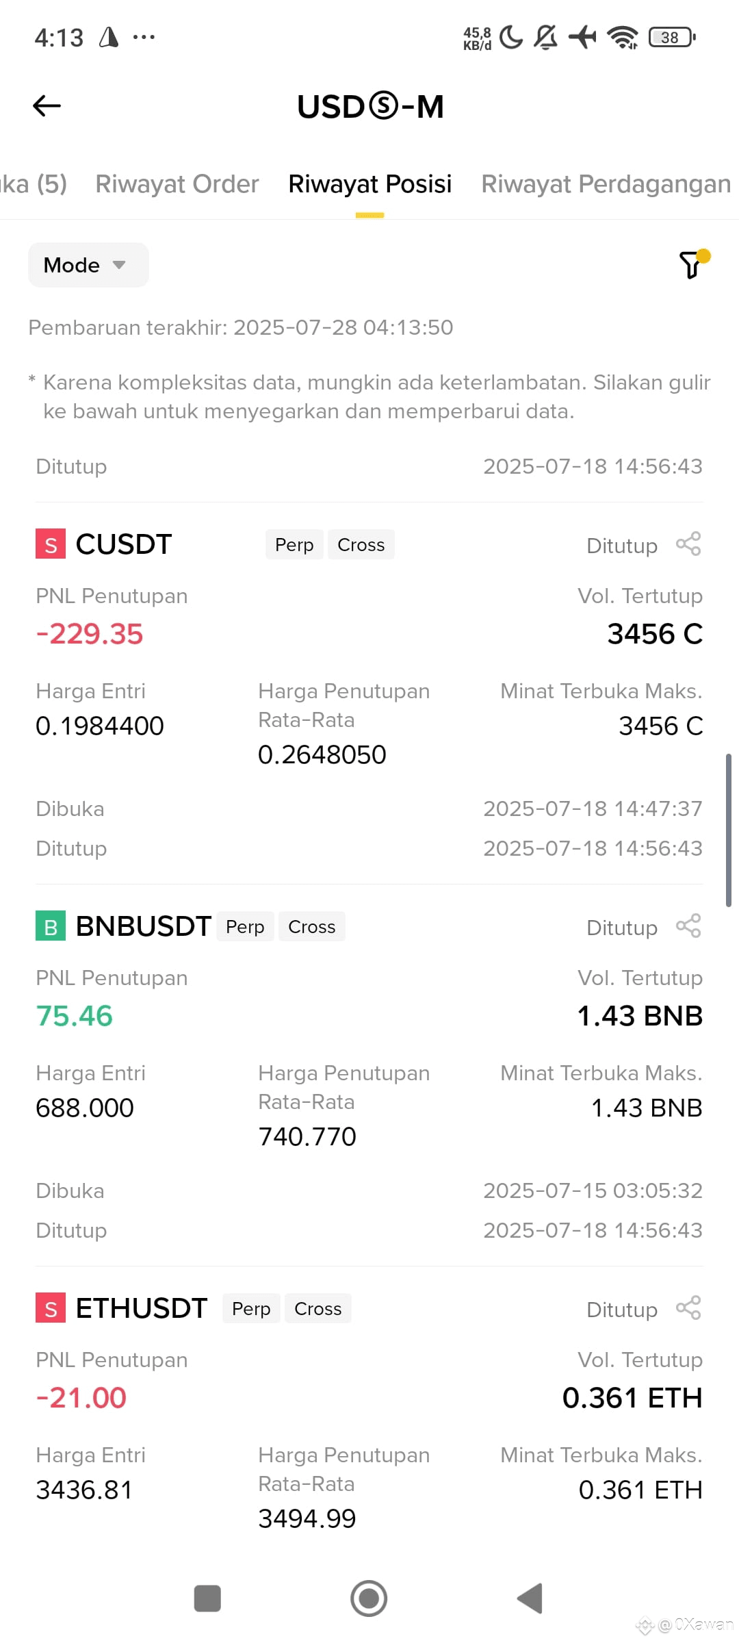Switch to the Riwayat Perdagangan tab
This screenshot has height=1643, width=739.
pos(606,184)
